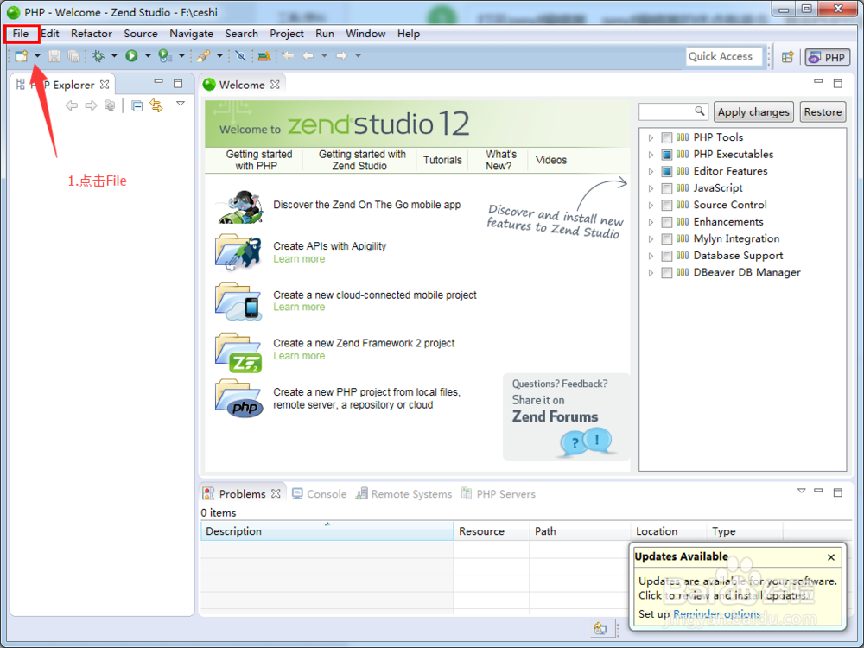Image resolution: width=864 pixels, height=648 pixels.
Task: Click the Back navigation arrow in toolbar
Action: 308,55
